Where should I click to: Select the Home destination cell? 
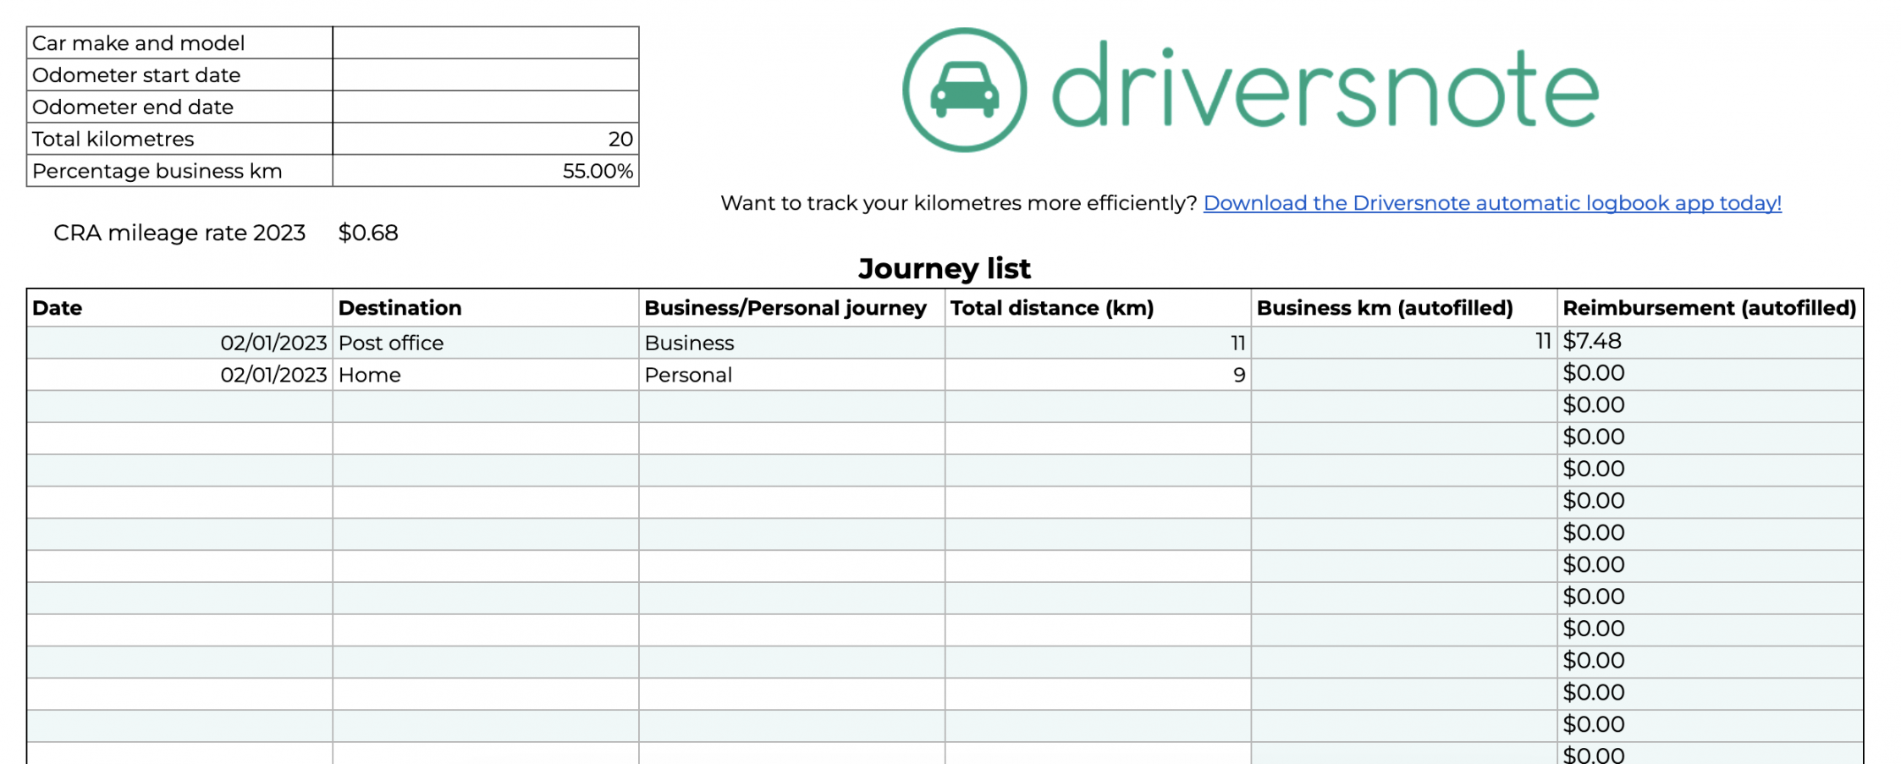click(x=486, y=375)
